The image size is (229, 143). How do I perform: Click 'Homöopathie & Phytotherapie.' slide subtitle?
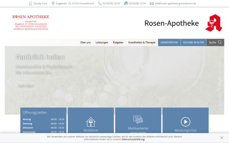(44, 67)
